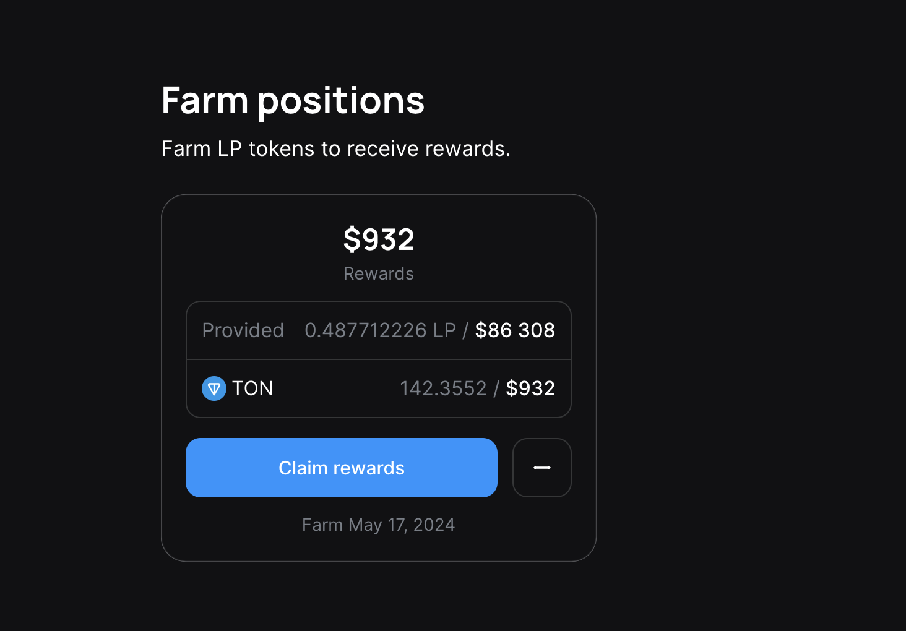This screenshot has height=631, width=906.
Task: Click the Claim rewards button
Action: coord(342,468)
